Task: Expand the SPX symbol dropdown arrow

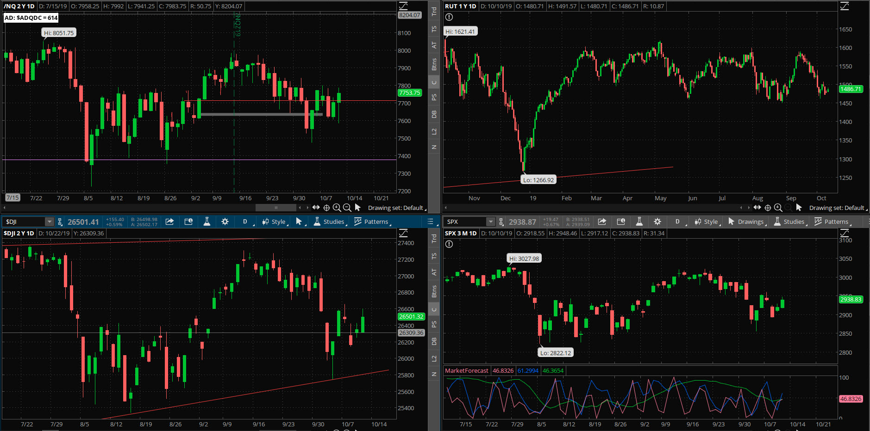Action: [x=491, y=222]
